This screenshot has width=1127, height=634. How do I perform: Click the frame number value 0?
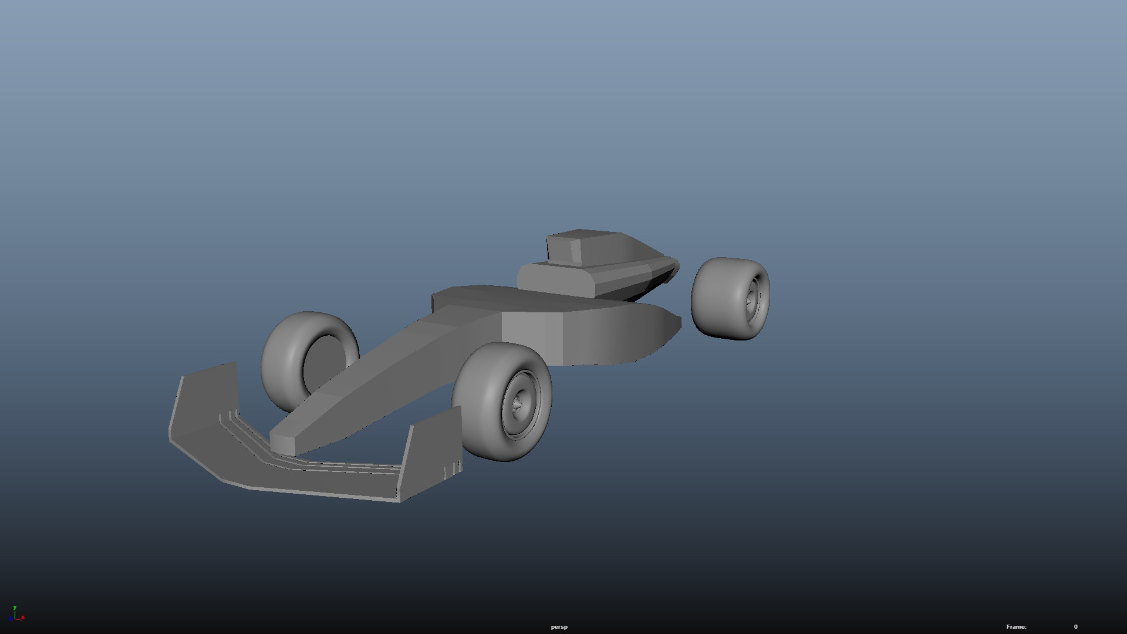click(1075, 627)
